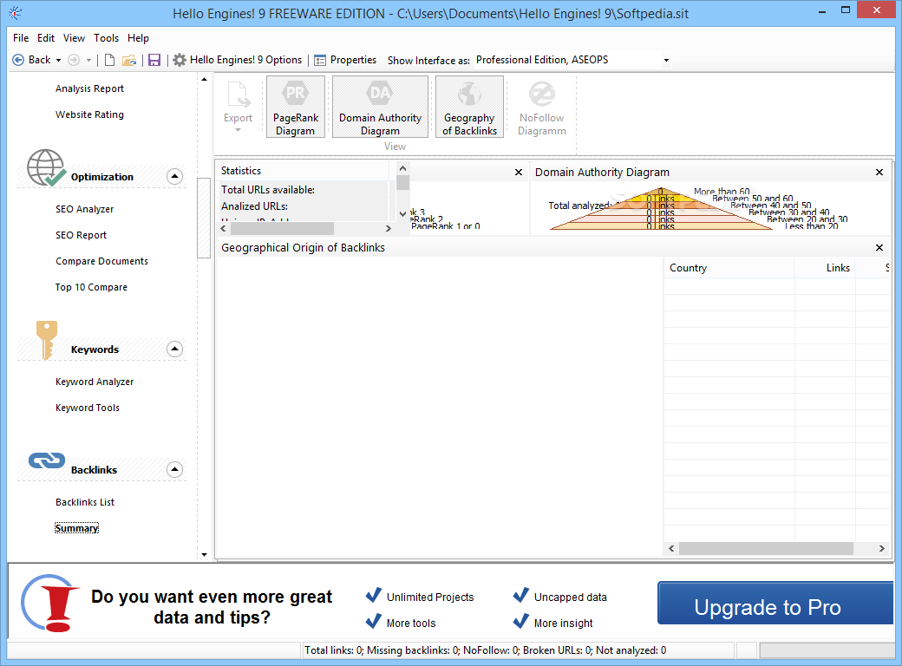
Task: Close the PageRank diagram panel
Action: 519,172
